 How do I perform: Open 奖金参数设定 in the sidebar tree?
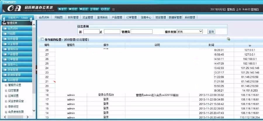[16, 101]
